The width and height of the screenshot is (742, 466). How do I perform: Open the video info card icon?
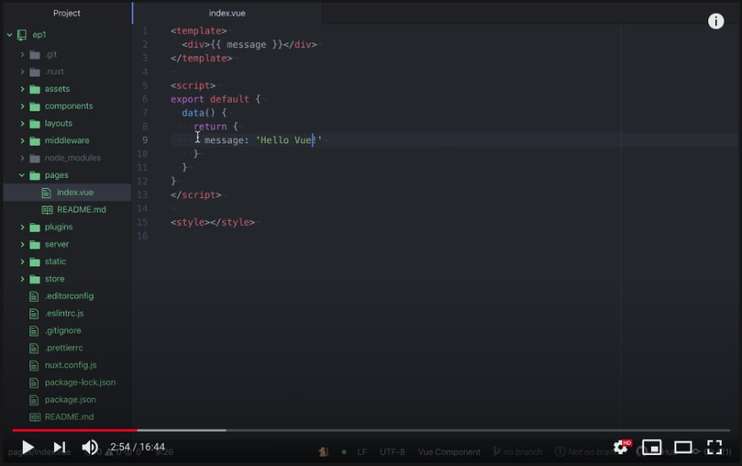click(716, 21)
